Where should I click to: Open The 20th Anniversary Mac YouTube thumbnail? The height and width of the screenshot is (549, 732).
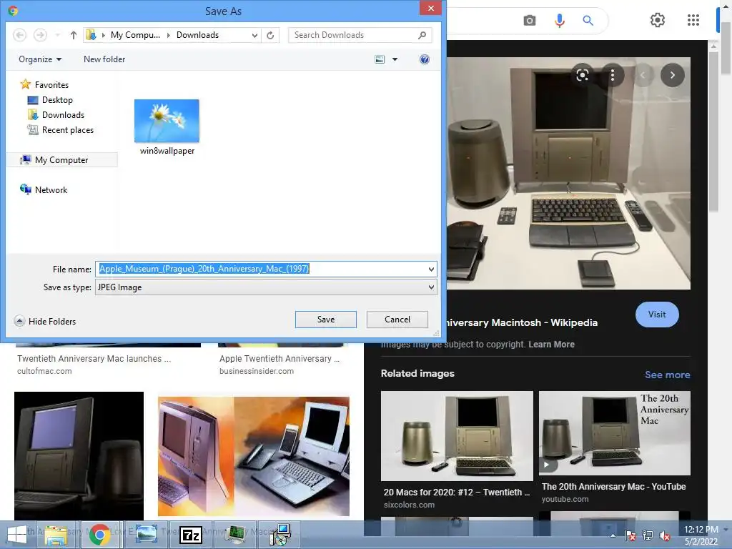tap(614, 432)
